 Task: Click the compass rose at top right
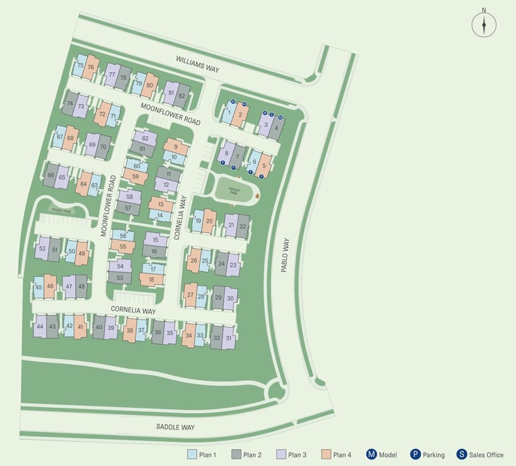coord(483,23)
